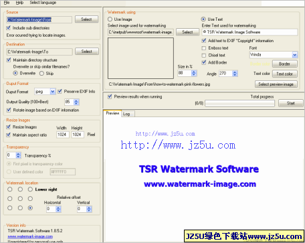Image resolution: width=305 pixels, height=243 pixels.
Task: Adjust the Size in % spinner arrows
Action: point(194,73)
